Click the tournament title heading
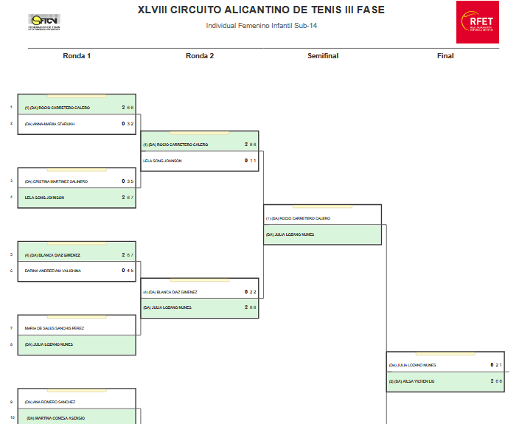This screenshot has height=424, width=519. coord(261,10)
